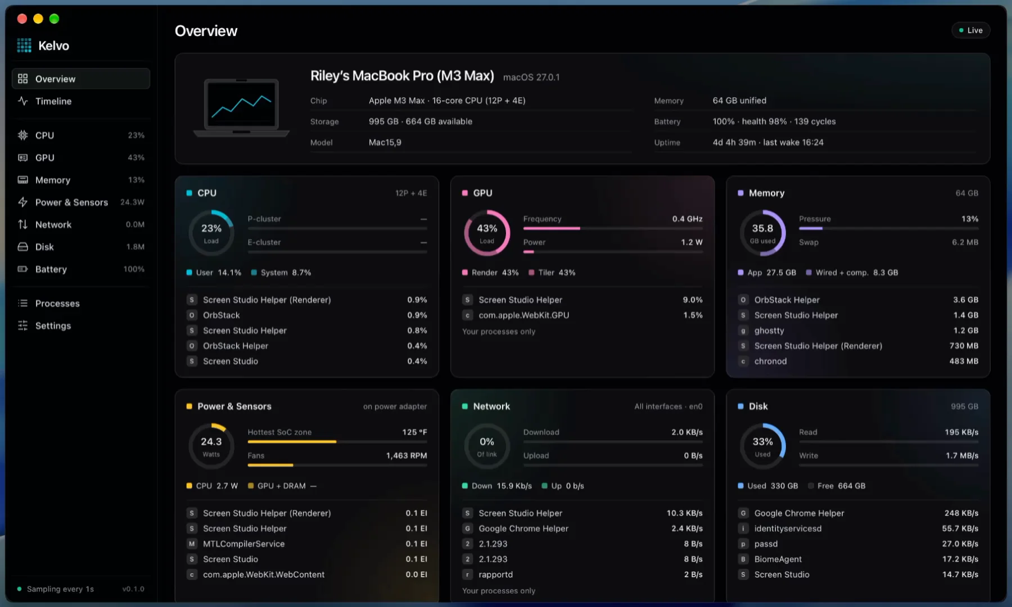This screenshot has width=1012, height=607.
Task: Click the ghostty process icon in Memory card
Action: click(x=743, y=330)
